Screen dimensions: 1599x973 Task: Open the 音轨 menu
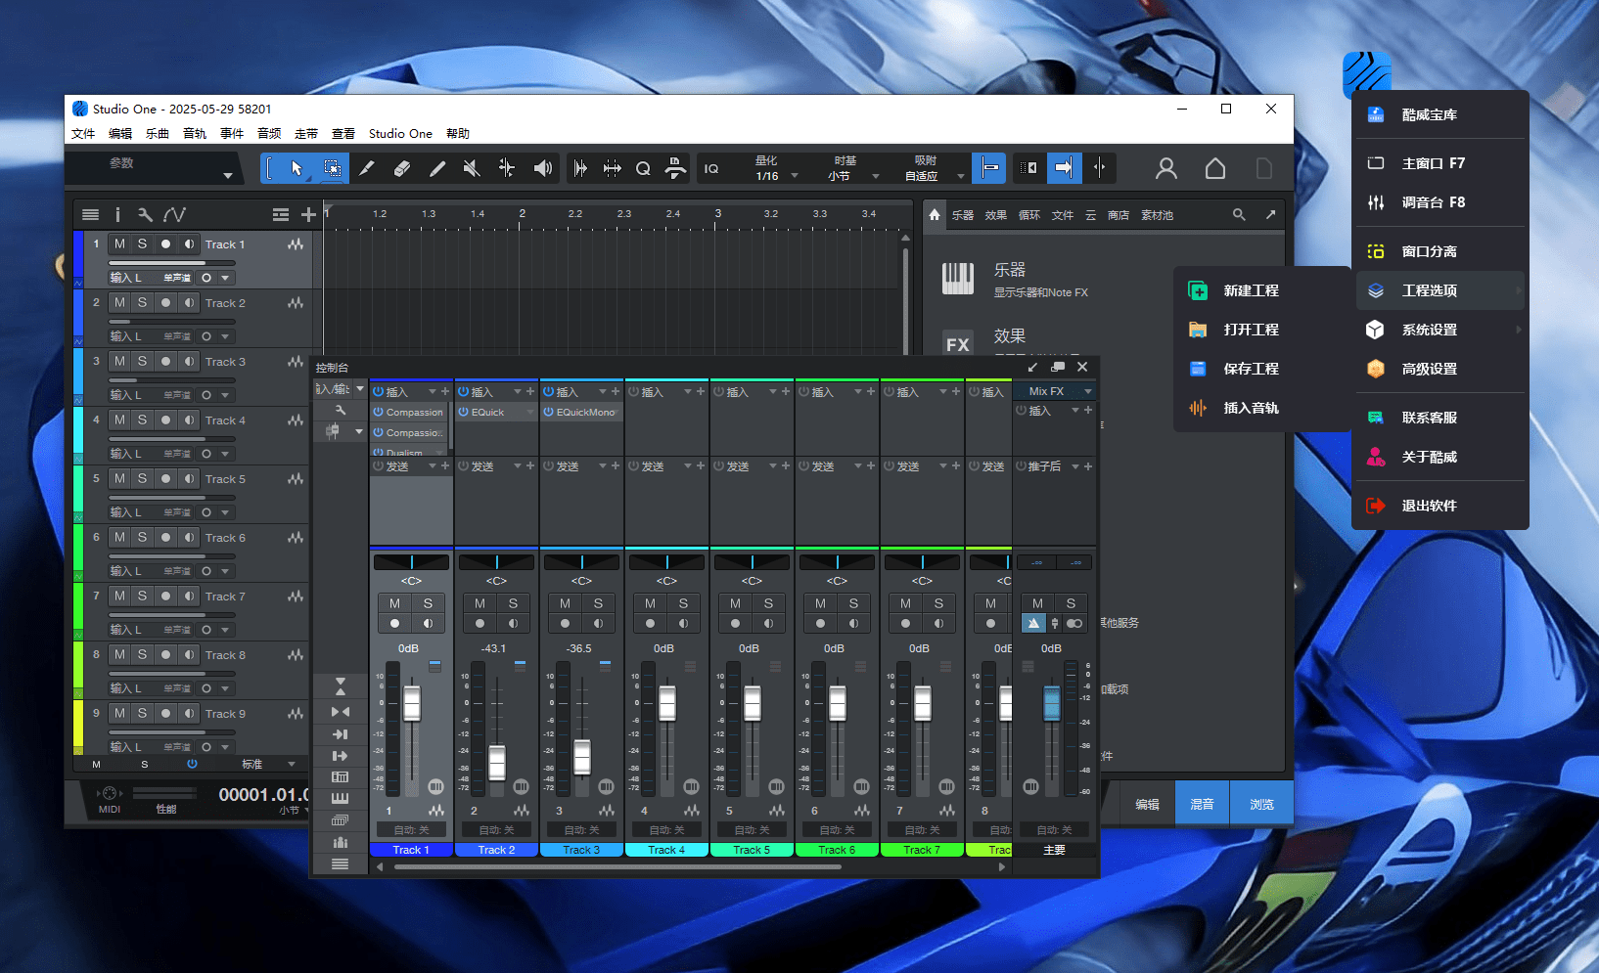(x=195, y=134)
